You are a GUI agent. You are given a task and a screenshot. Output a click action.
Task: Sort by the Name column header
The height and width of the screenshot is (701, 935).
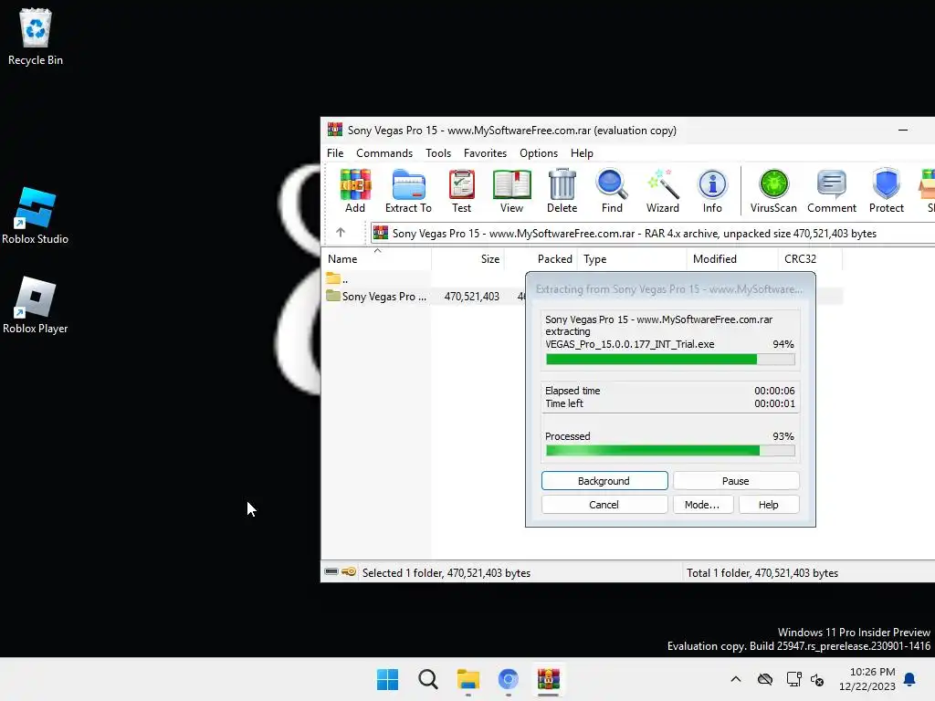coord(376,258)
